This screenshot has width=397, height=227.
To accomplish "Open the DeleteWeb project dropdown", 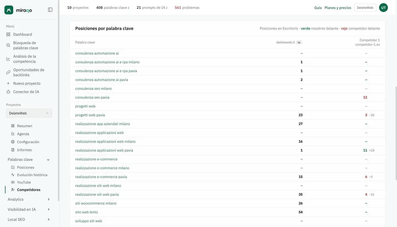I will pos(29,113).
